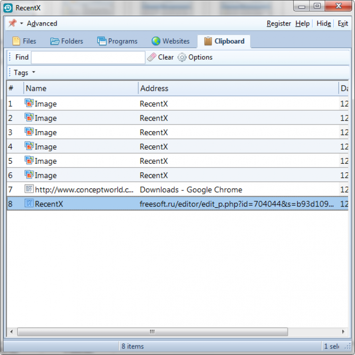Open Options via its label
The image size is (355, 355).
200,57
